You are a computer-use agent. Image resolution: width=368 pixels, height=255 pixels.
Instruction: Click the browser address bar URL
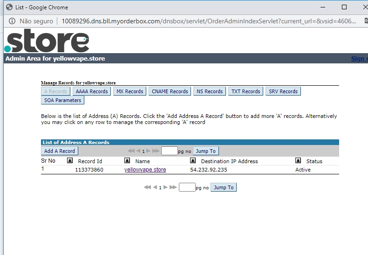pos(209,21)
